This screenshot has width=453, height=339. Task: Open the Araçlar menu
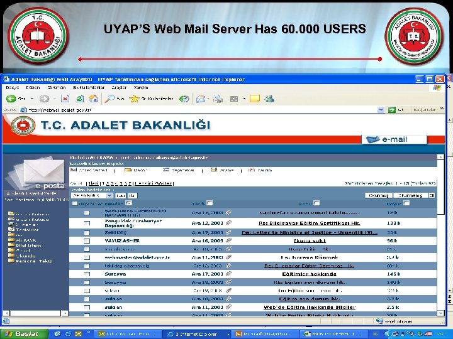pyautogui.click(x=119, y=88)
